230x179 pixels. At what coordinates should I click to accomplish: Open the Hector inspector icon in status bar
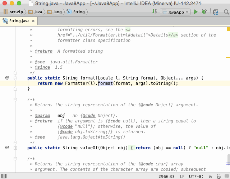click(219, 176)
